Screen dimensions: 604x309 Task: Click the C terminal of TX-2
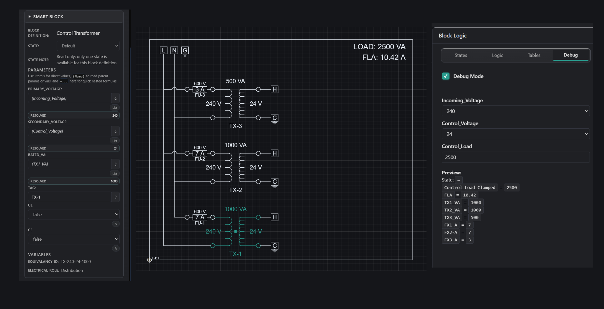[x=275, y=183]
